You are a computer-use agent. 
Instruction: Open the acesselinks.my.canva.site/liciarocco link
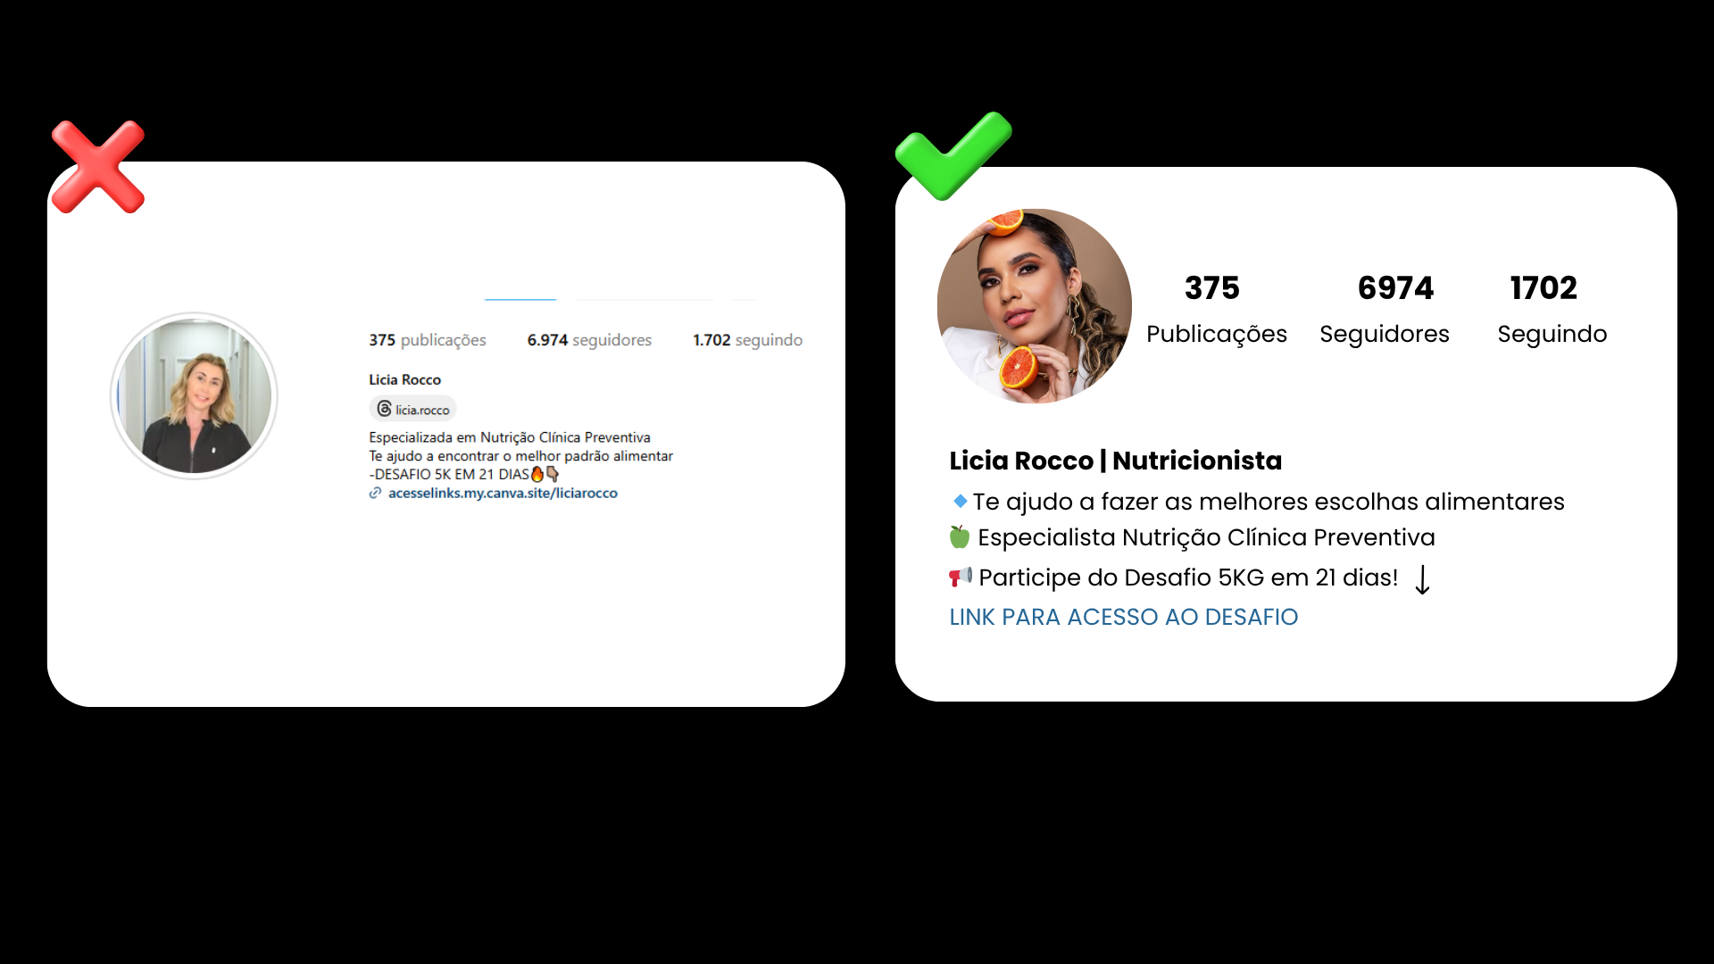[503, 493]
